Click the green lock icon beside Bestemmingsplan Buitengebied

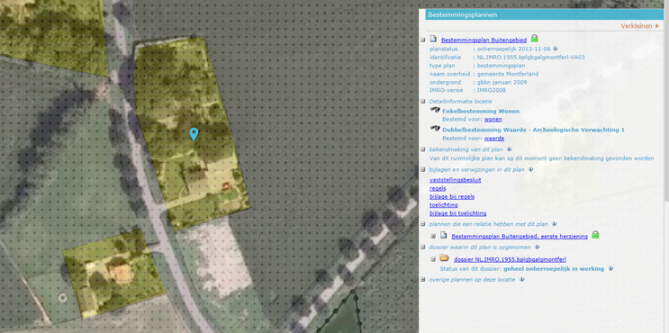pyautogui.click(x=534, y=39)
